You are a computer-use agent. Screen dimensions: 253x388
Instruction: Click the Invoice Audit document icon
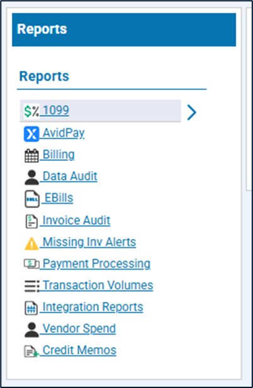tap(31, 221)
